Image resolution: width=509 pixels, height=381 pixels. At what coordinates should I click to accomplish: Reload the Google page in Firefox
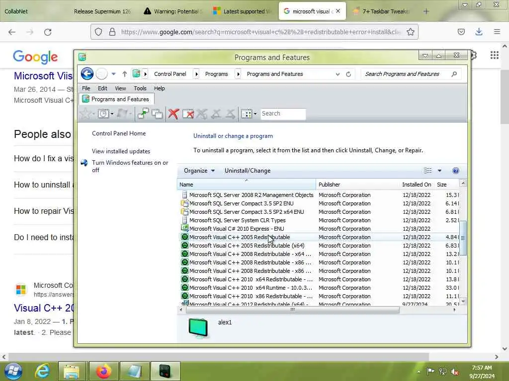(48, 32)
